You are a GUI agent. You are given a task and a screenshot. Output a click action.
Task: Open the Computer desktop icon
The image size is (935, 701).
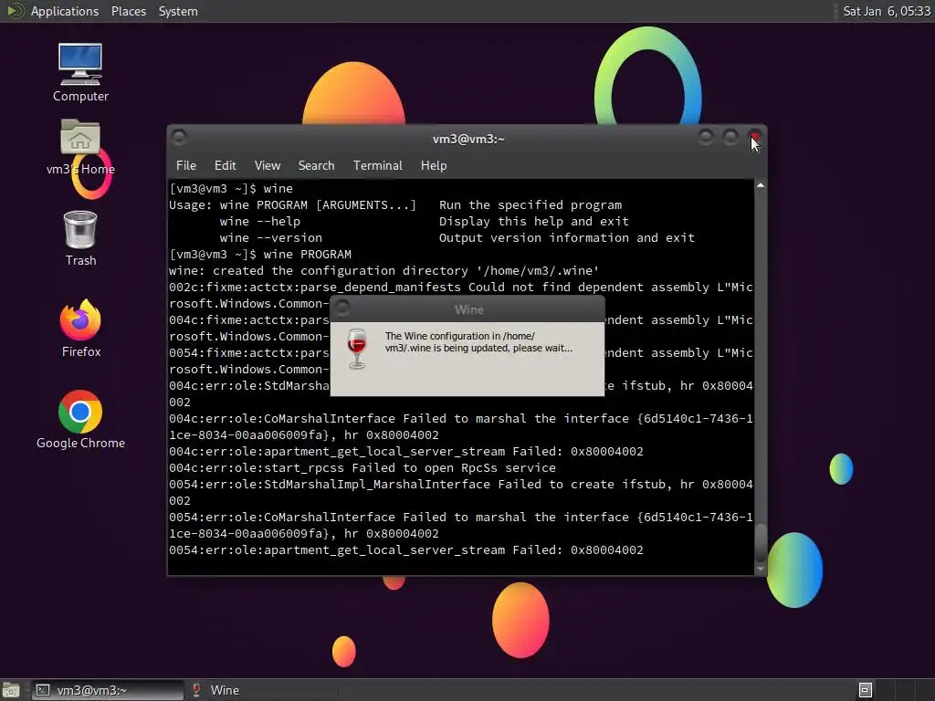[80, 72]
